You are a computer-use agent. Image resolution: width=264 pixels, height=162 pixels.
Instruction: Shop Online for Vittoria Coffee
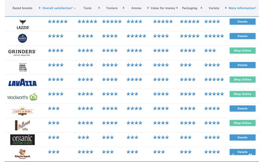(242, 123)
